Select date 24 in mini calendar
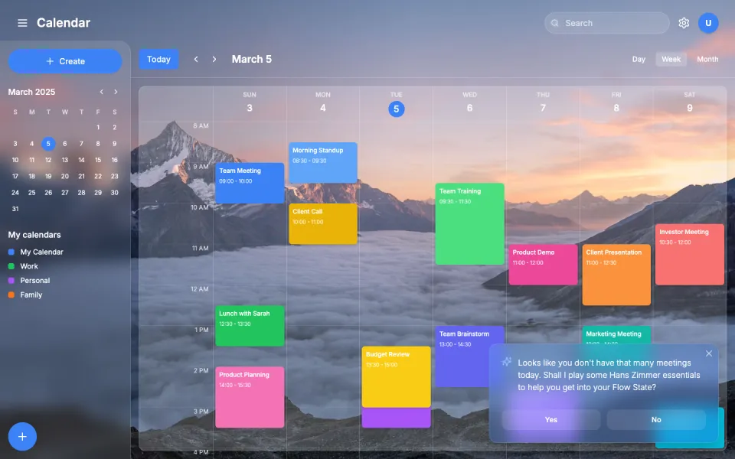The image size is (735, 459). 15,193
